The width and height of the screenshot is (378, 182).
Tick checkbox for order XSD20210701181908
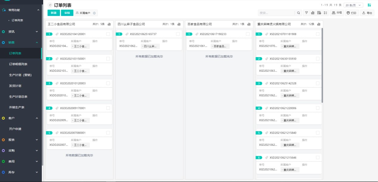tap(318, 34)
